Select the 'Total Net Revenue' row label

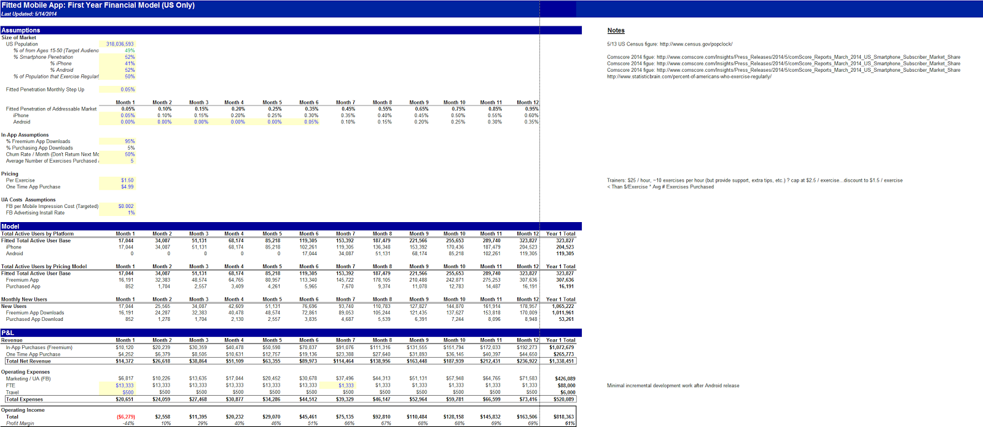(28, 361)
